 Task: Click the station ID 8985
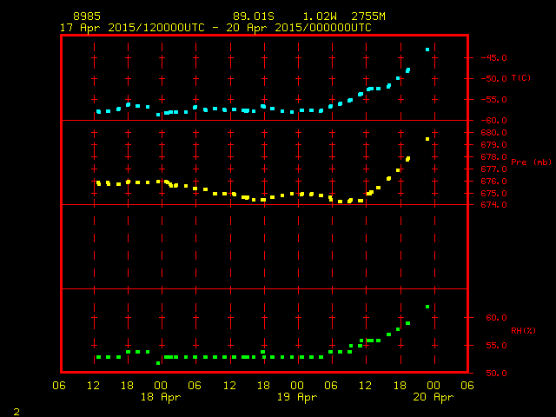tap(87, 17)
